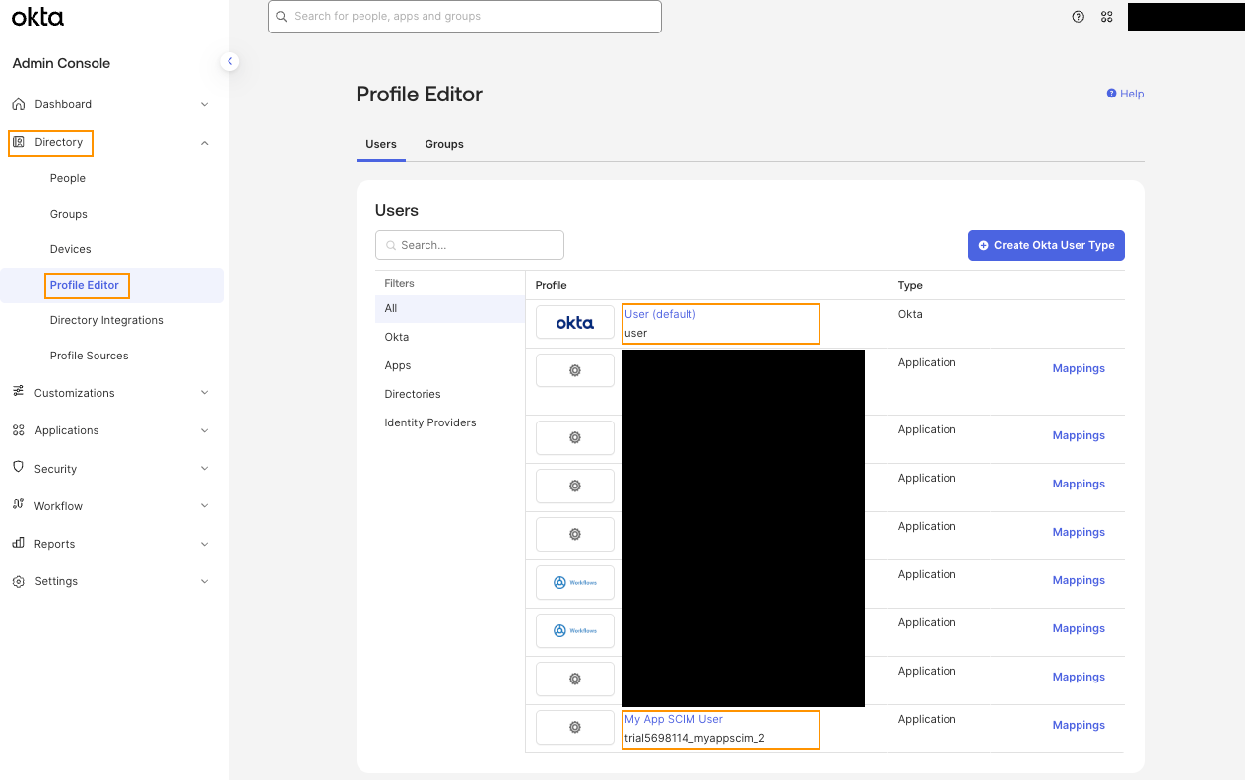
Task: Switch to the Groups tab
Action: tap(444, 144)
